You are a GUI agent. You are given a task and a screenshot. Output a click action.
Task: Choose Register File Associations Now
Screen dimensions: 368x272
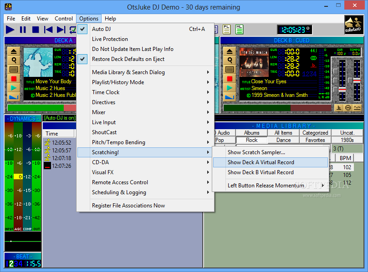point(145,206)
